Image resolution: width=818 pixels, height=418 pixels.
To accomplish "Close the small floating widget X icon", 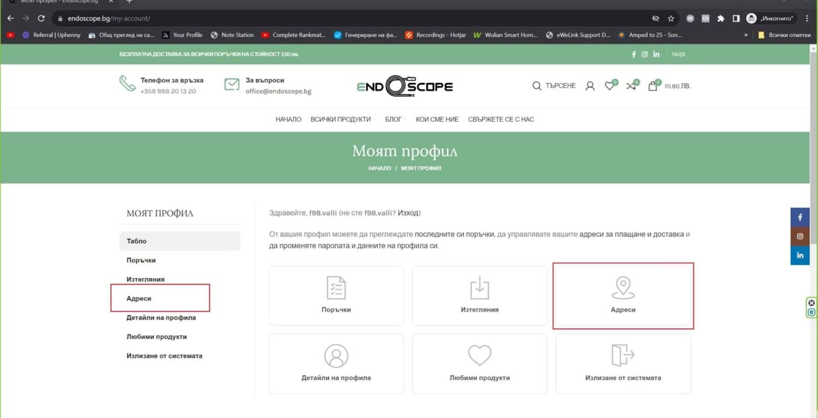I will [x=811, y=303].
